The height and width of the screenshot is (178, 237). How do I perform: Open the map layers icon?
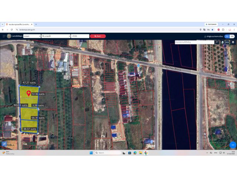click(233, 42)
